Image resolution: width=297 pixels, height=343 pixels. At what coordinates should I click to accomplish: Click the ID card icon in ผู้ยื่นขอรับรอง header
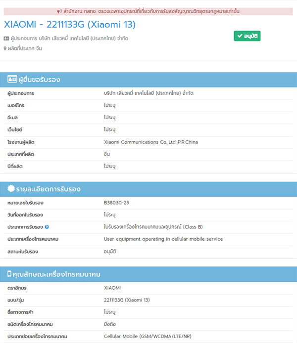[x=12, y=79]
